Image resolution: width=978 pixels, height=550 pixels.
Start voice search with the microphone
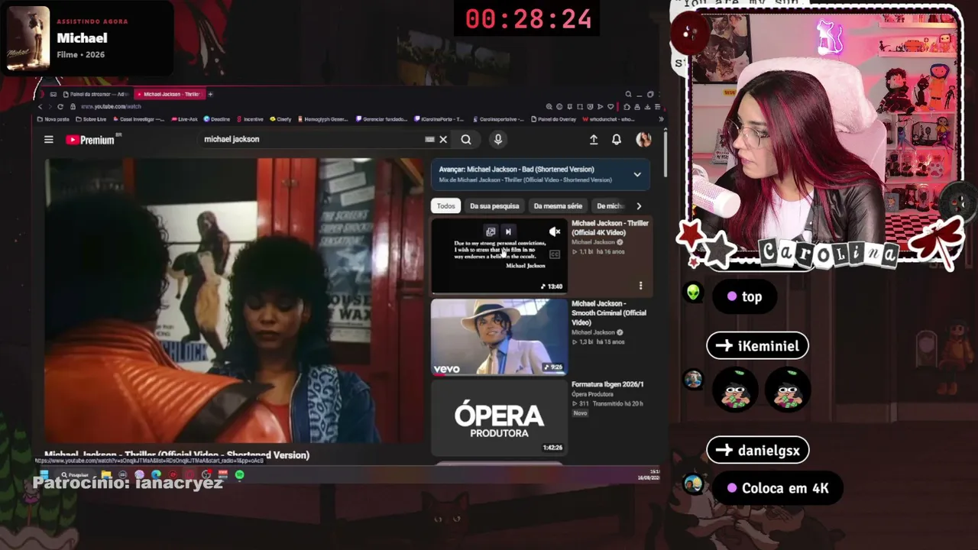point(498,140)
